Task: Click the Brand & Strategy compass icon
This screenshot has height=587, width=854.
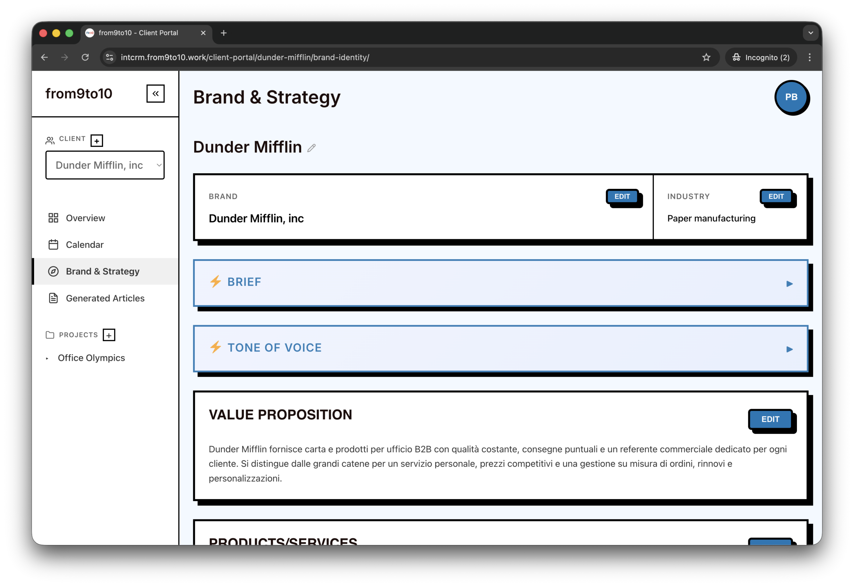Action: 53,272
